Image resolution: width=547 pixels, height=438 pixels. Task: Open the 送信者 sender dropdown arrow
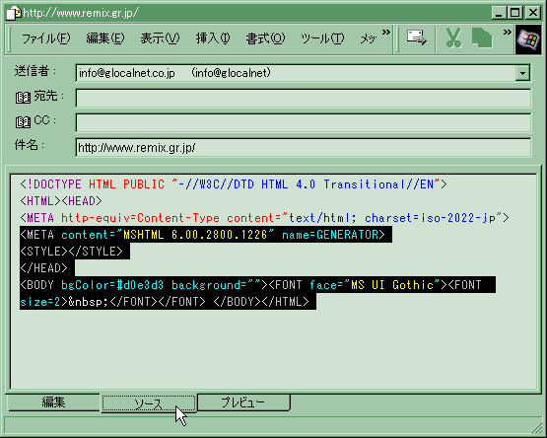[x=522, y=73]
